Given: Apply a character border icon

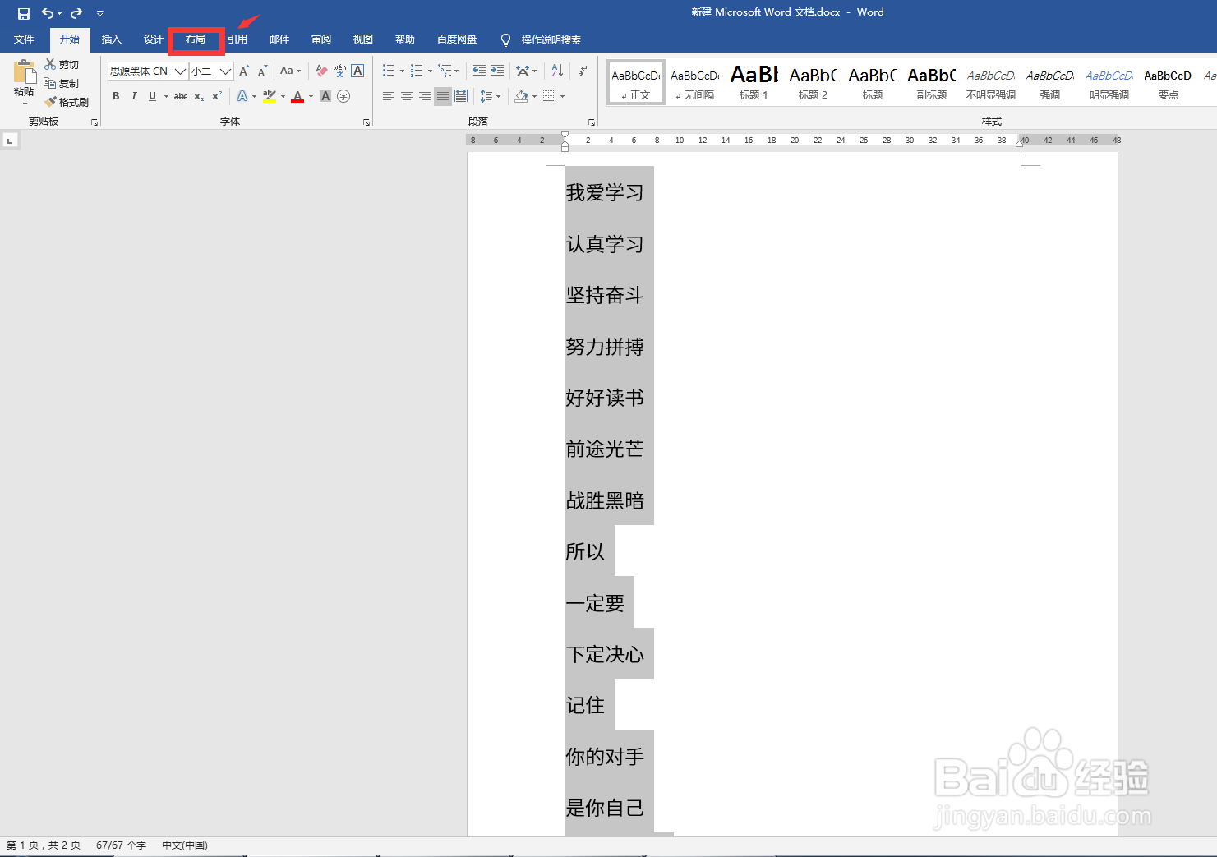Looking at the screenshot, I should tap(357, 71).
